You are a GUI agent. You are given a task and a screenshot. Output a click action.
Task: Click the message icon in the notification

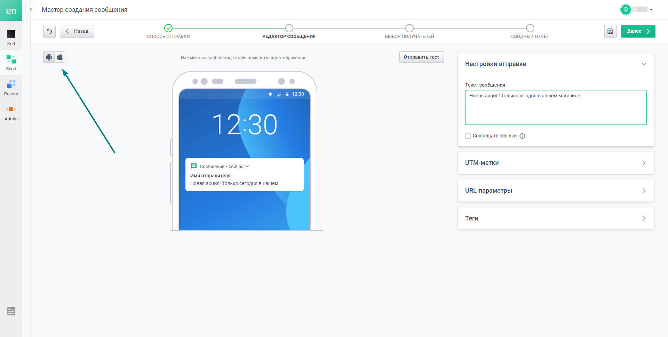[x=194, y=166]
